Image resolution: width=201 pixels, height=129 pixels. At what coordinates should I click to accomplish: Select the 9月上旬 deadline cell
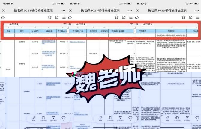point(62,54)
